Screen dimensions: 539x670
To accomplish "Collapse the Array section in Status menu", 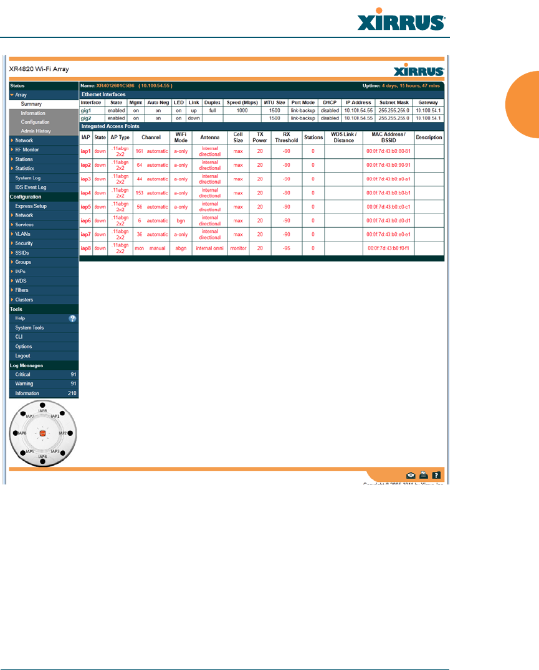I will [12, 95].
